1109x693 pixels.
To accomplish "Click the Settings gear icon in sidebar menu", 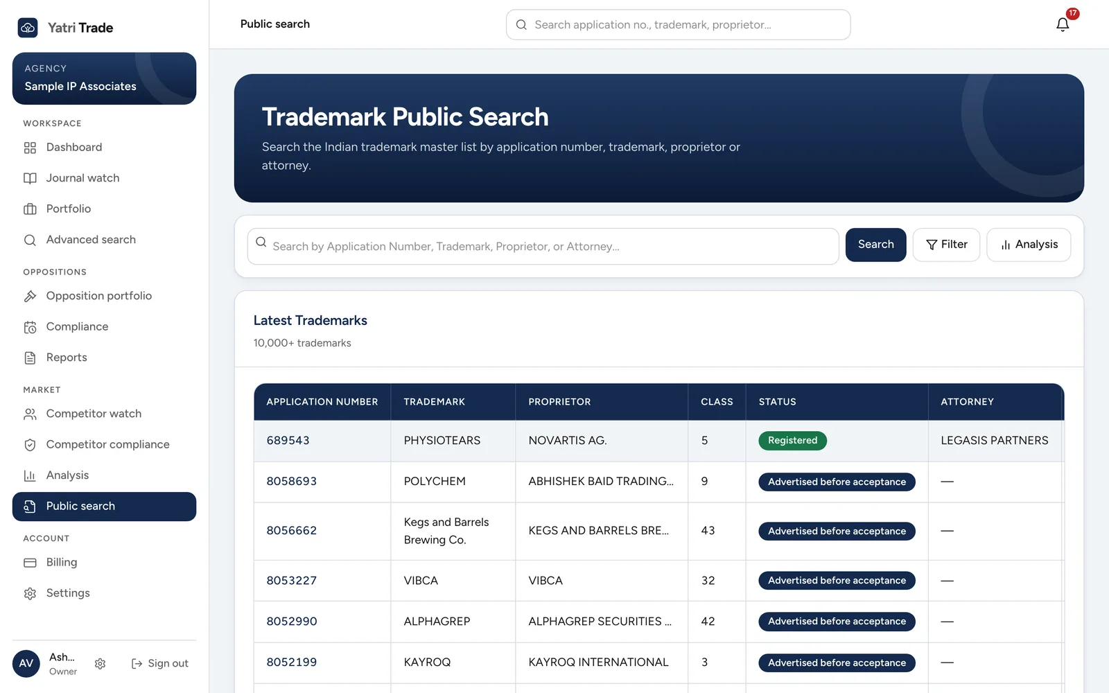I will (x=30, y=593).
